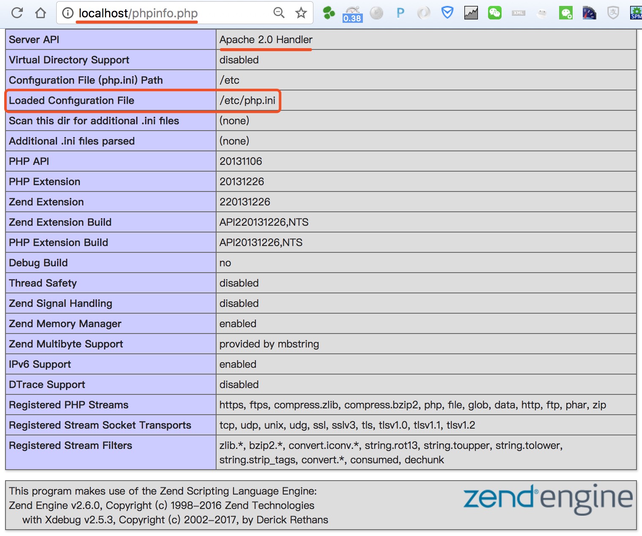
Task: View site information icon in address bar
Action: [x=68, y=13]
